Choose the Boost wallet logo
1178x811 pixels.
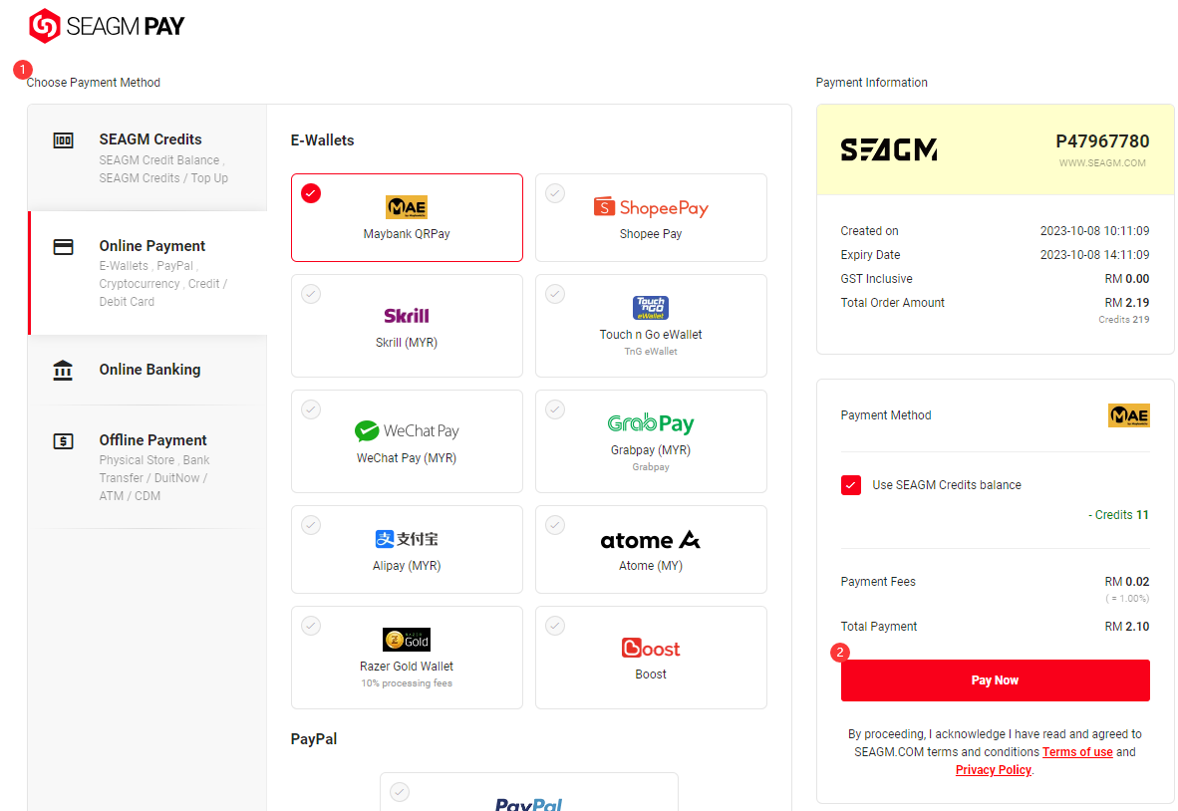(651, 648)
